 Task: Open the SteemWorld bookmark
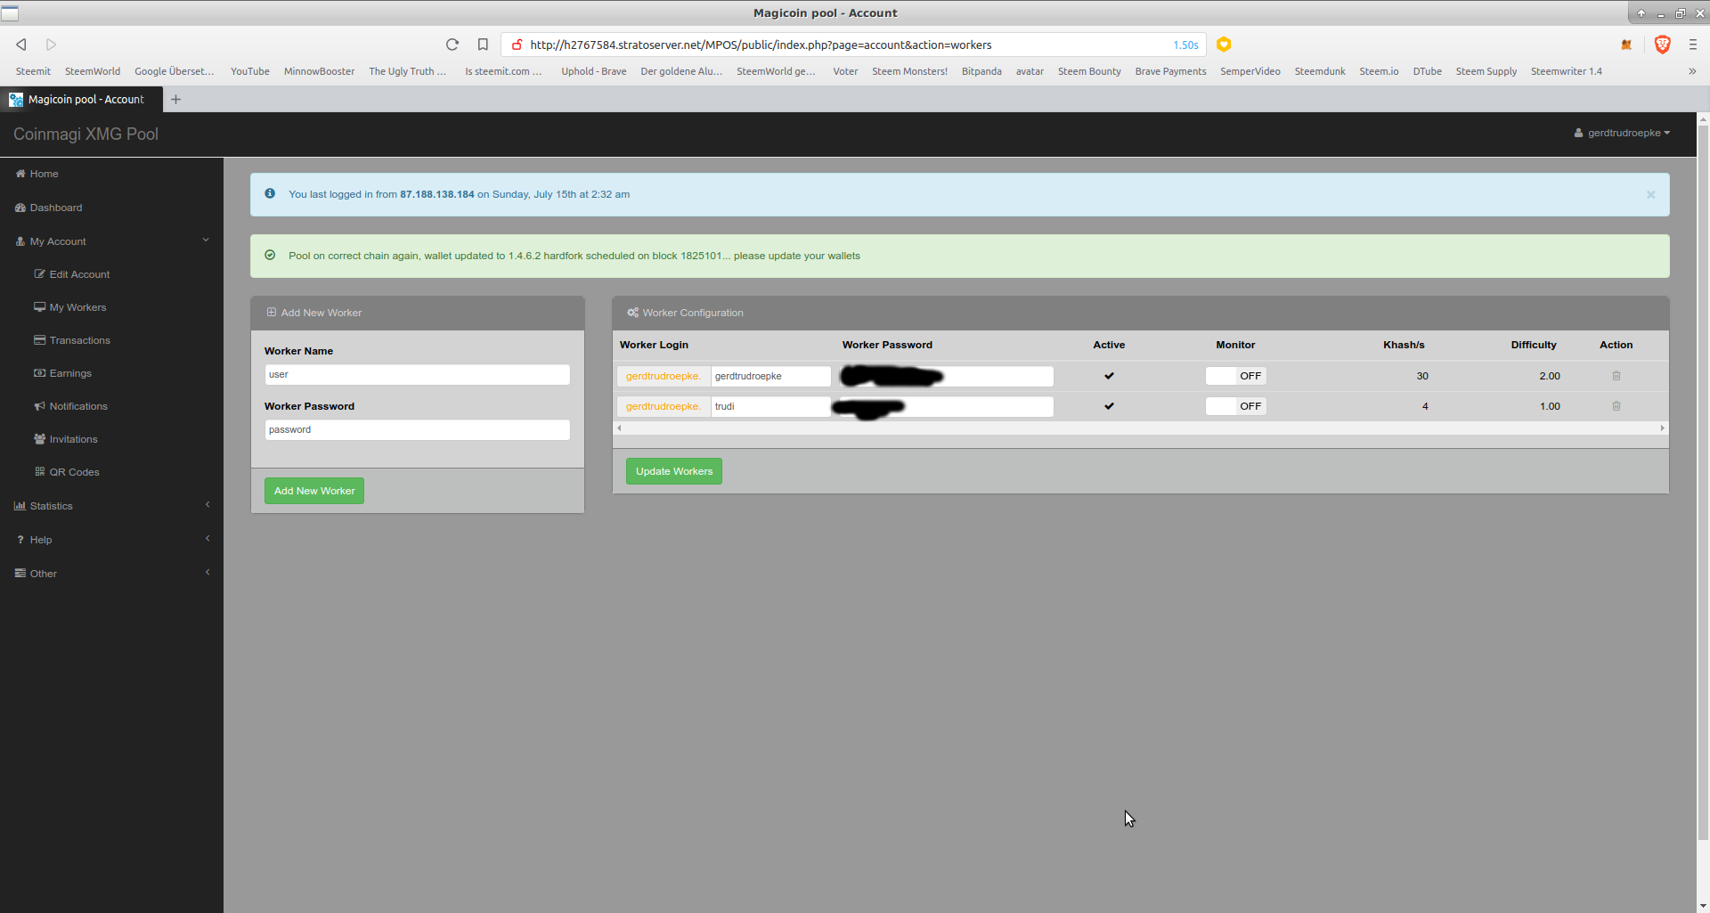93,71
